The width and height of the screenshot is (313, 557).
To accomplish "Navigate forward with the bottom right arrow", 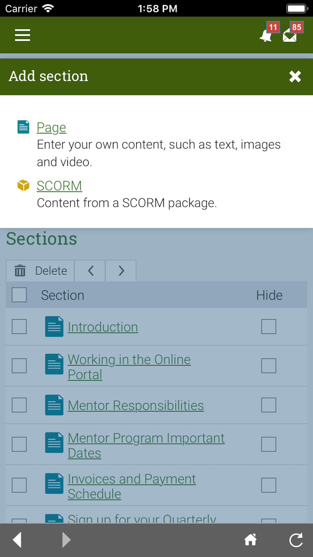I will (66, 540).
